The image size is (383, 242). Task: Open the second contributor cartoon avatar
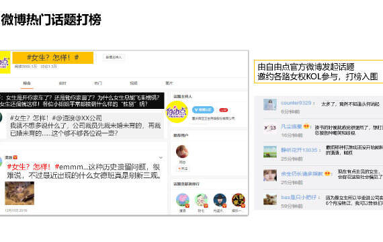coord(201,200)
